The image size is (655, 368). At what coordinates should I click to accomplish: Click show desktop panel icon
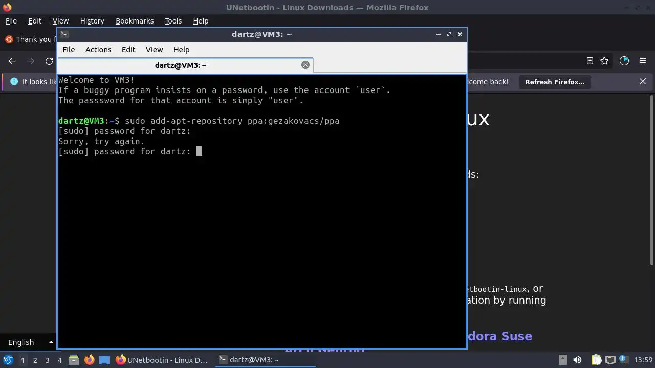[x=104, y=360]
